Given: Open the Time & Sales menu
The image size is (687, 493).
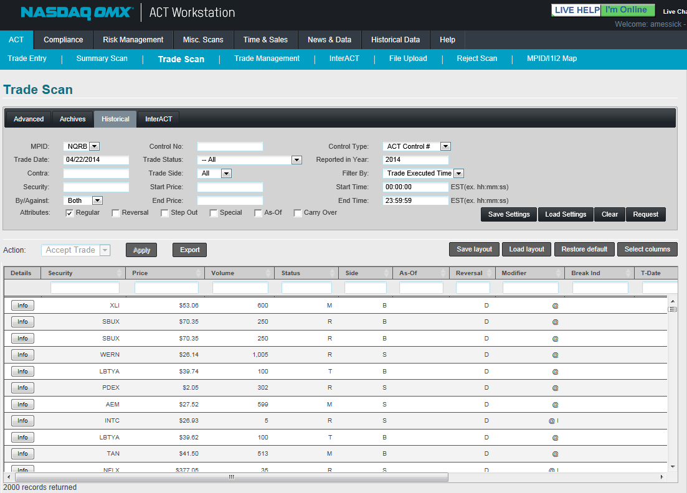Looking at the screenshot, I should (265, 40).
